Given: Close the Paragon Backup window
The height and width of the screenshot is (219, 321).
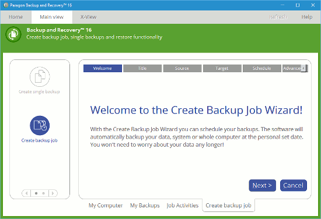Looking at the screenshot, I should [x=313, y=5].
